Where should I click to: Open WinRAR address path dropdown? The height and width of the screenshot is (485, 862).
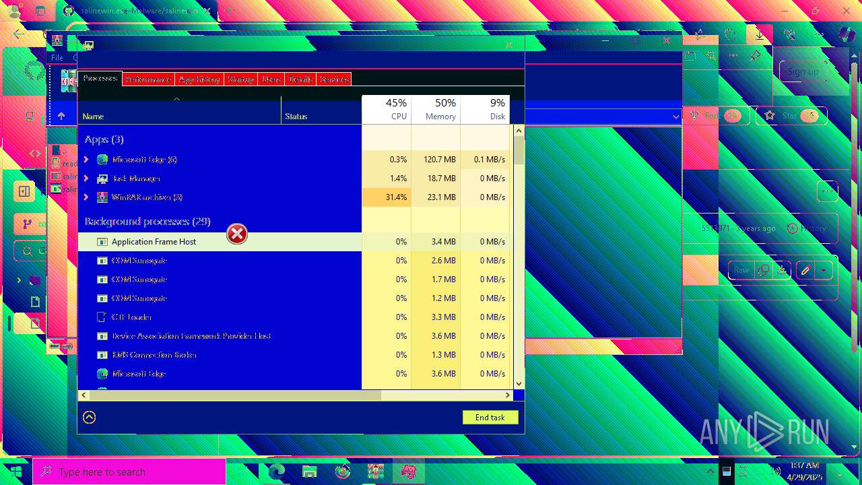click(x=675, y=117)
